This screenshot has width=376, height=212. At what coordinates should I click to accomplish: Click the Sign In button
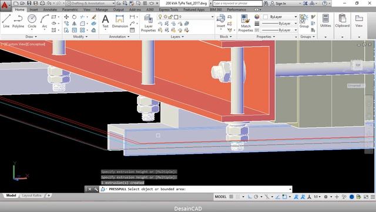[x=278, y=4]
